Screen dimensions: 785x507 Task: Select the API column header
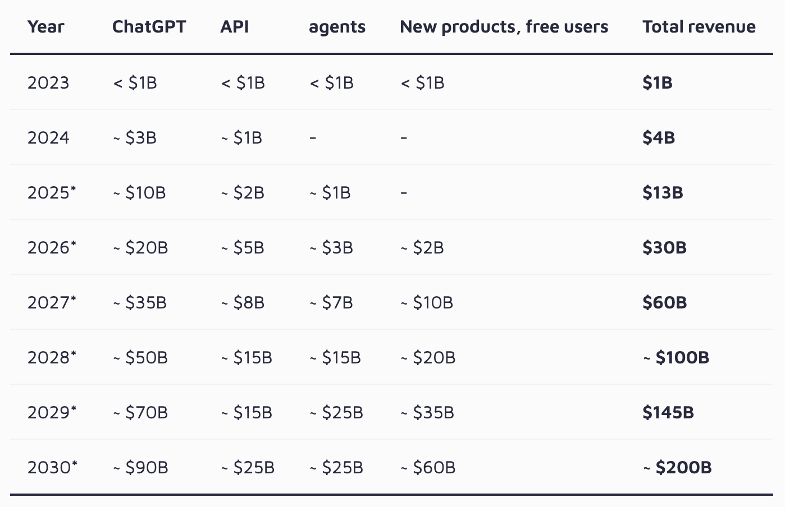pos(234,27)
